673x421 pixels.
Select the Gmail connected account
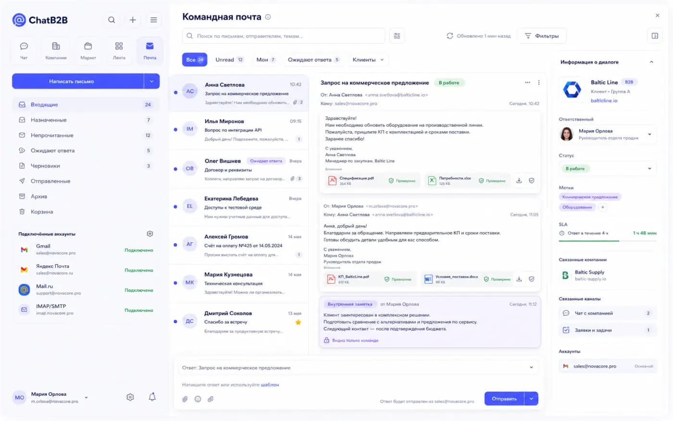coord(86,249)
